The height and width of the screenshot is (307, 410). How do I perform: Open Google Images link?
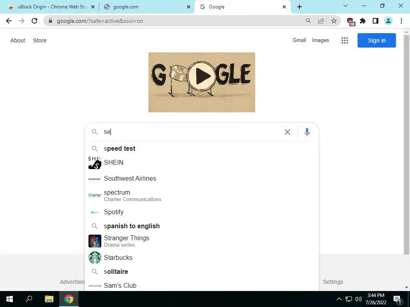point(320,40)
